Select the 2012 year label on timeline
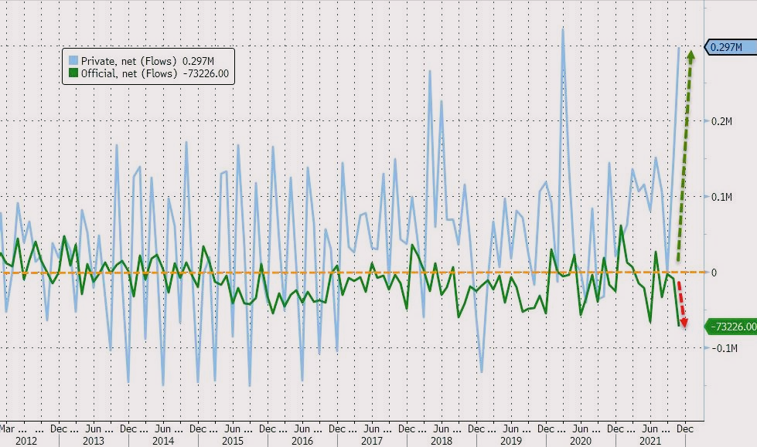The width and height of the screenshot is (757, 447). click(26, 441)
